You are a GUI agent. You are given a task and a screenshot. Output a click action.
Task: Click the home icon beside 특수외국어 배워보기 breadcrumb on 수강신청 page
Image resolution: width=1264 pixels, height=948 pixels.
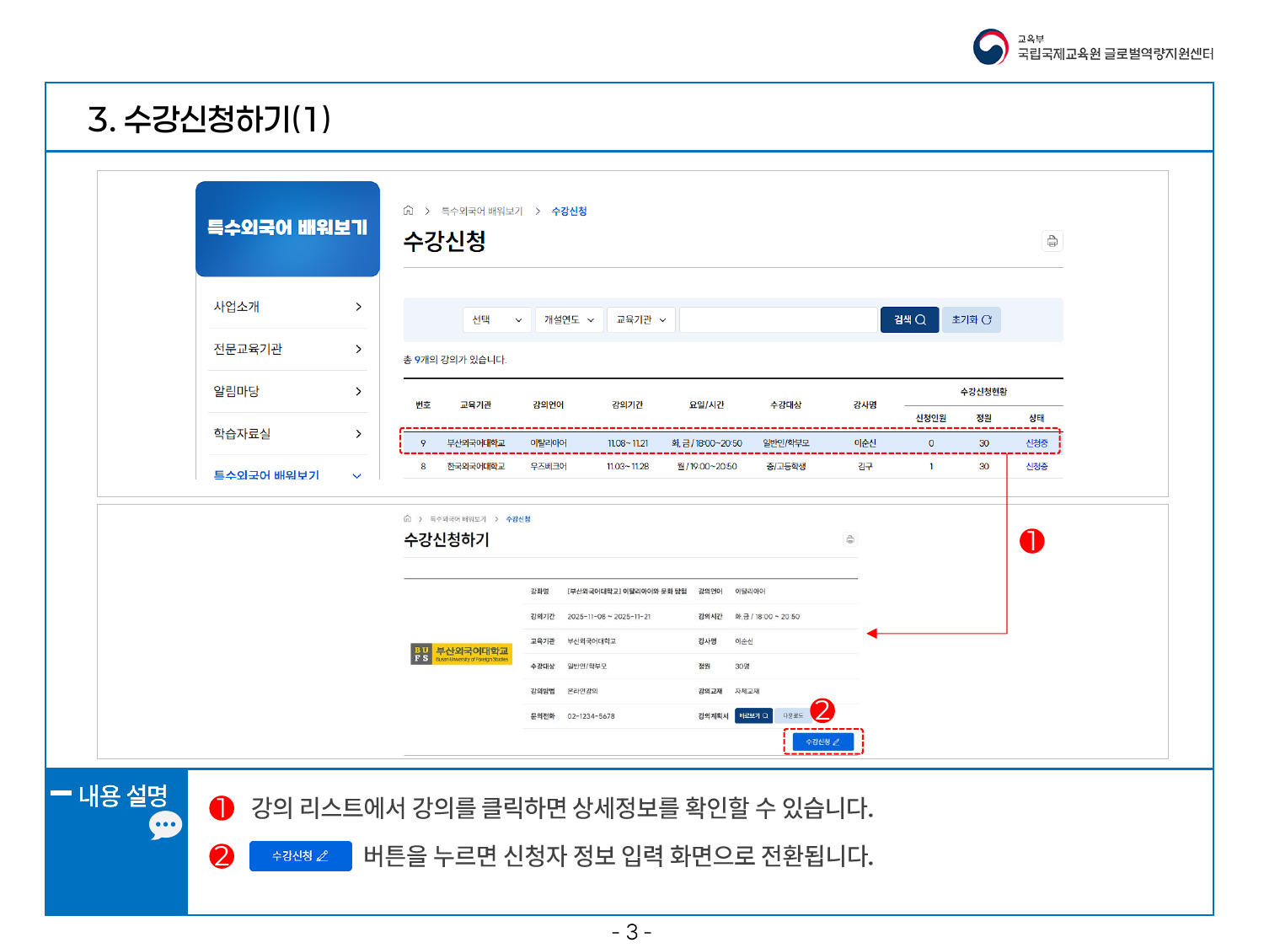(x=409, y=211)
